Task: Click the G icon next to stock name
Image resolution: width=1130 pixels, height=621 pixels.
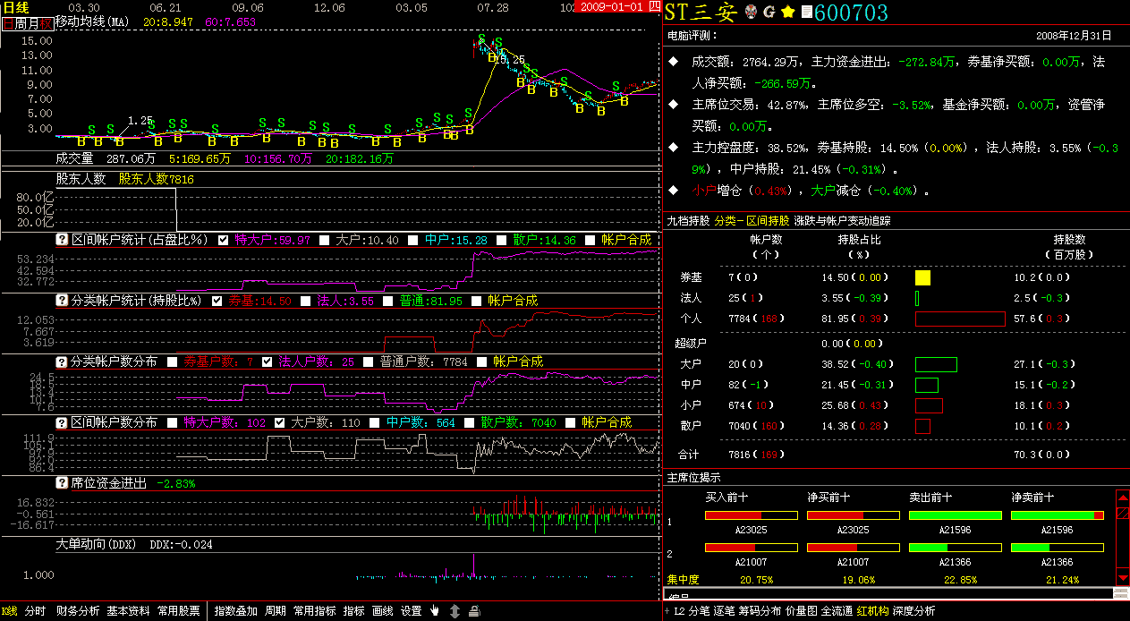Action: pos(769,12)
